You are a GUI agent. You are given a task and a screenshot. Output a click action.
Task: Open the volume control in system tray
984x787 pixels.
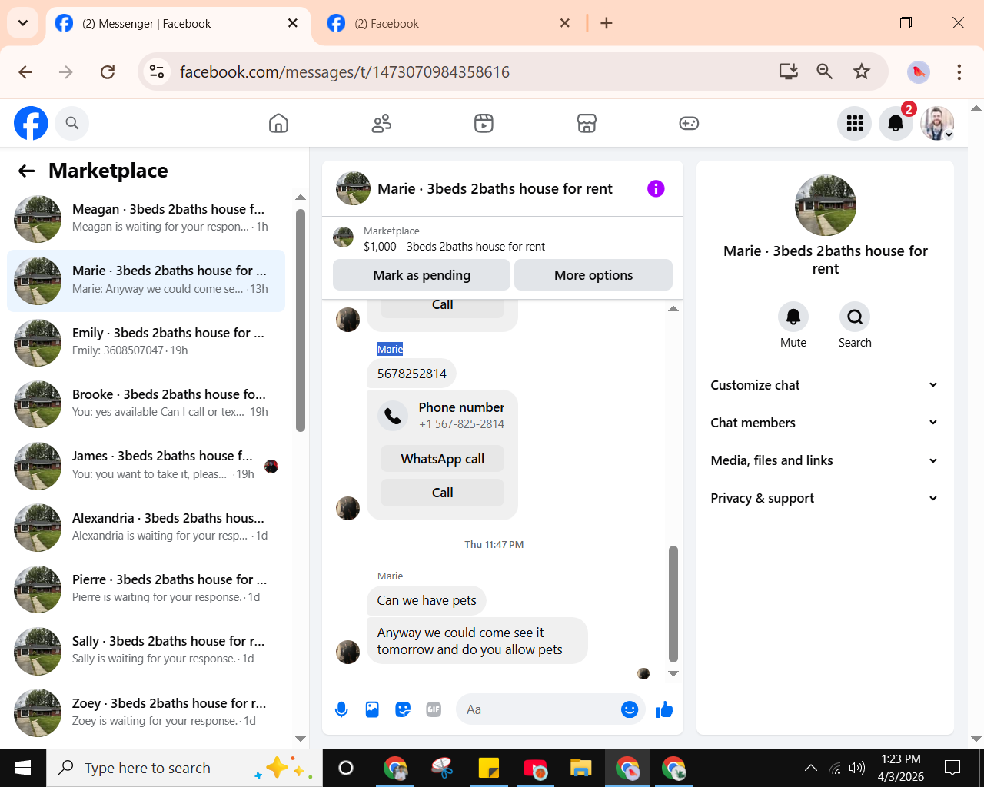(856, 768)
